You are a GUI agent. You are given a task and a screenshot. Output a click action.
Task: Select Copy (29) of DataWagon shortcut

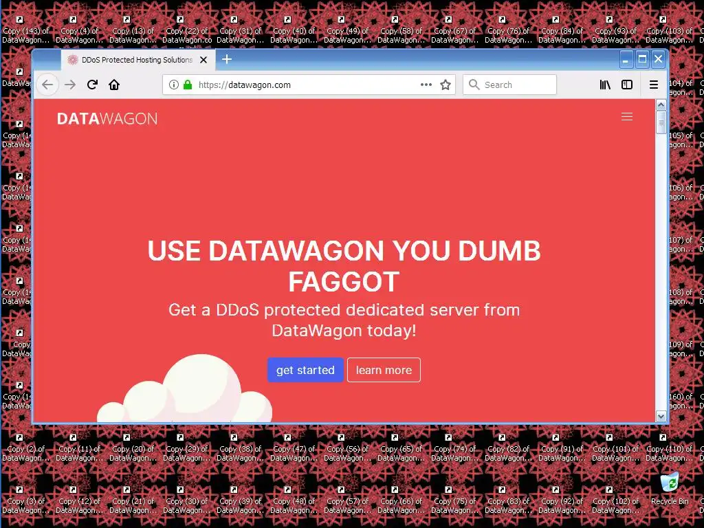pos(187,448)
